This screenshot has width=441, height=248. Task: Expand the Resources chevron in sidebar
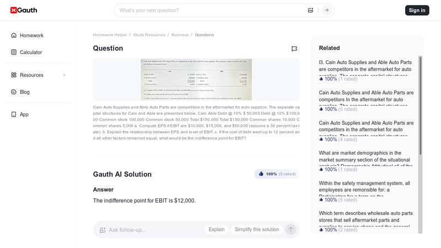coord(64,75)
